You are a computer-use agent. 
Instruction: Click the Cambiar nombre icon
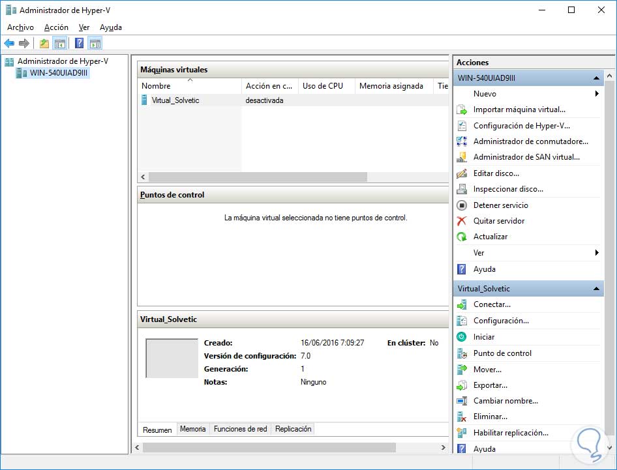(462, 401)
